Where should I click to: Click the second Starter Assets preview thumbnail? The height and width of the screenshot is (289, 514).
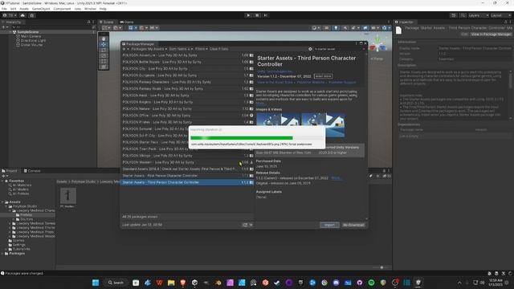click(323, 124)
